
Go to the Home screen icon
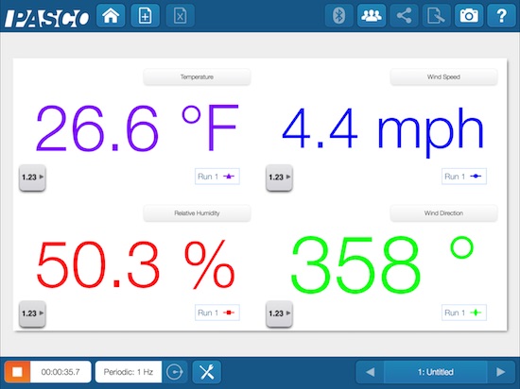tap(111, 15)
